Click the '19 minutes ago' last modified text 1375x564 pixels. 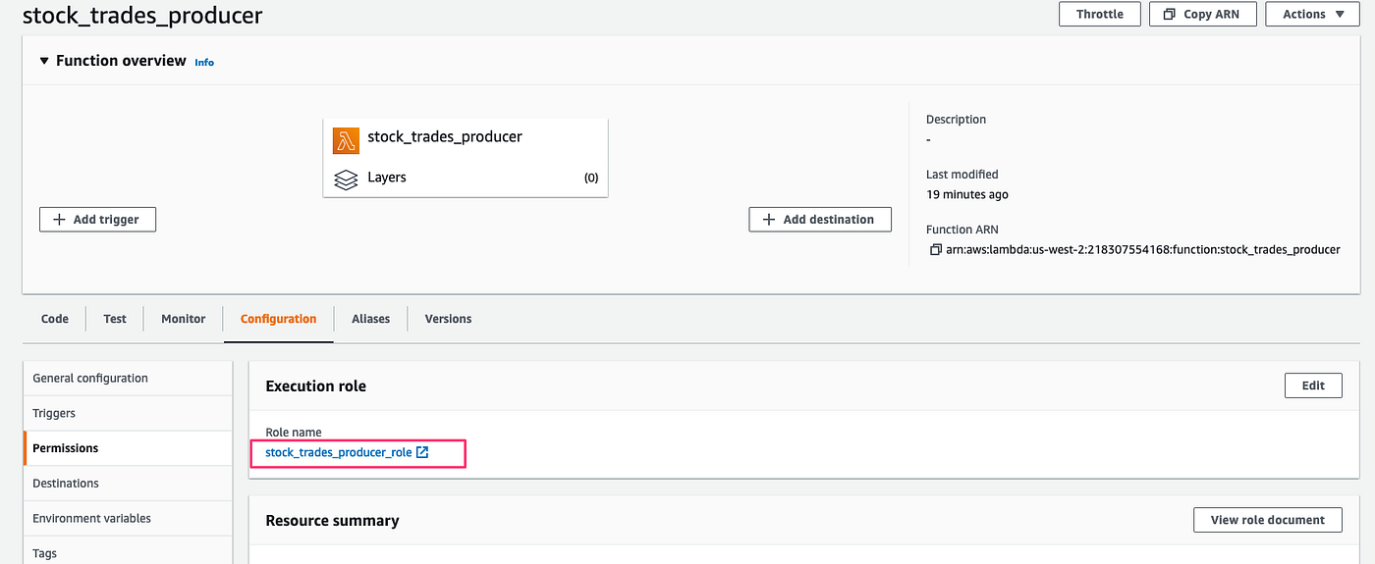pos(967,194)
